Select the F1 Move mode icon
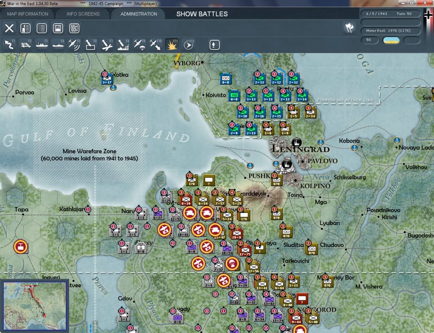The image size is (434, 333). 9,45
